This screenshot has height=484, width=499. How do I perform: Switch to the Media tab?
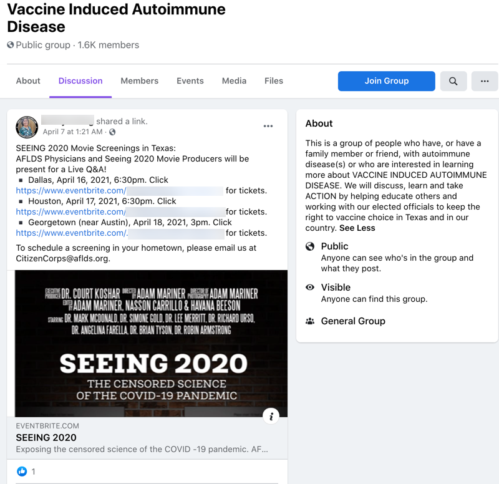234,80
